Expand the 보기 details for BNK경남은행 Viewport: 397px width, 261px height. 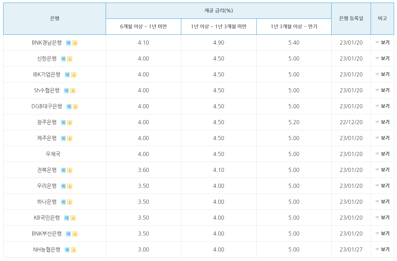coord(382,42)
